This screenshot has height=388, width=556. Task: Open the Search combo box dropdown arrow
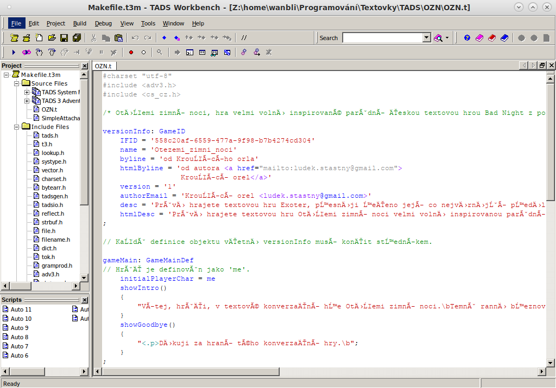[x=426, y=38]
